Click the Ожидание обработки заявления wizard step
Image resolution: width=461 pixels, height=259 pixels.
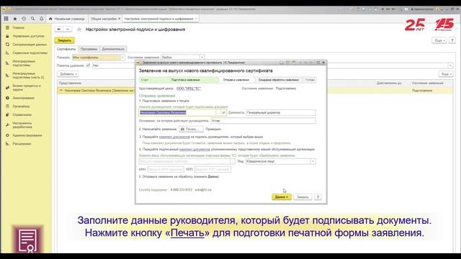click(x=279, y=80)
